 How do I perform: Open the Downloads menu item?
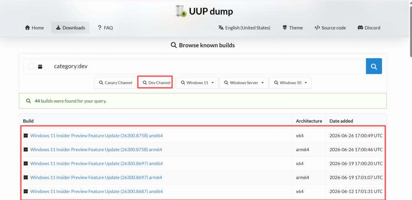(x=70, y=28)
